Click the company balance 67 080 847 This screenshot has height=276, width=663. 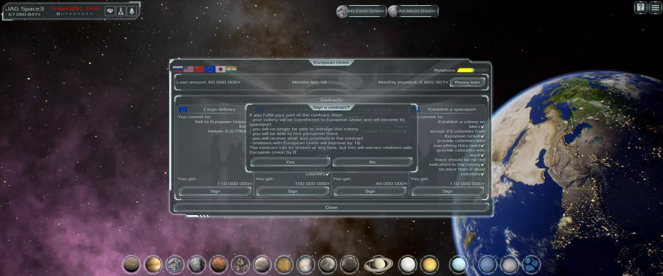point(24,14)
